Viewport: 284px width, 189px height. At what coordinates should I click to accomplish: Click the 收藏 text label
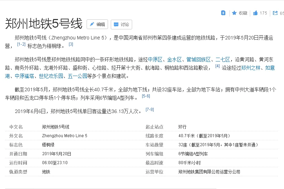(243, 13)
